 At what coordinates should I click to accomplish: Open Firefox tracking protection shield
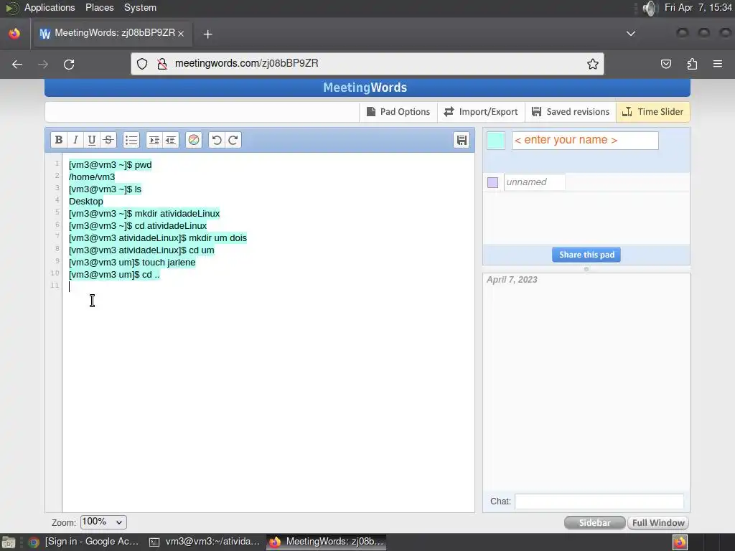tap(142, 64)
